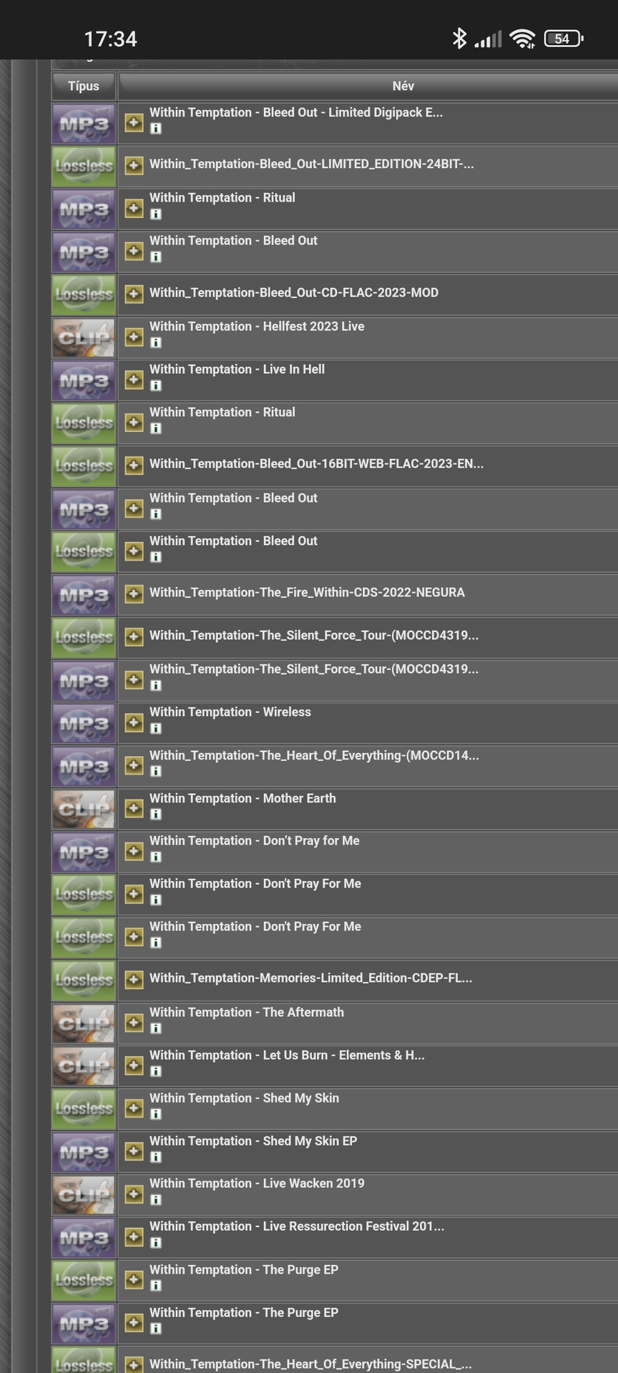This screenshot has width=618, height=1373.
Task: Click the Lossless icon beside Bleed_Out-16BIT-WEB-FLAC
Action: [x=84, y=467]
